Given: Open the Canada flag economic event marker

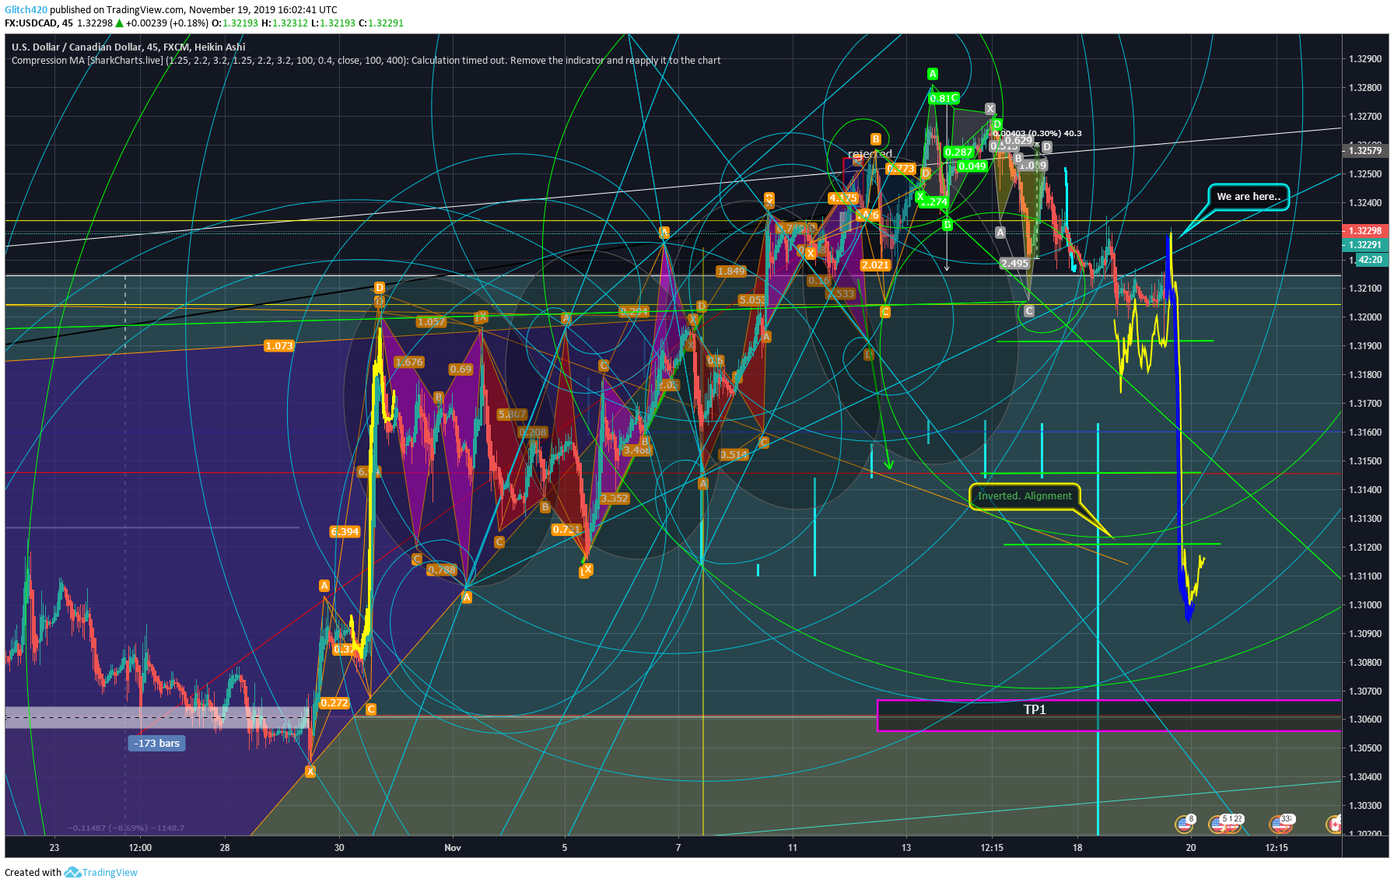Looking at the screenshot, I should (x=1333, y=824).
